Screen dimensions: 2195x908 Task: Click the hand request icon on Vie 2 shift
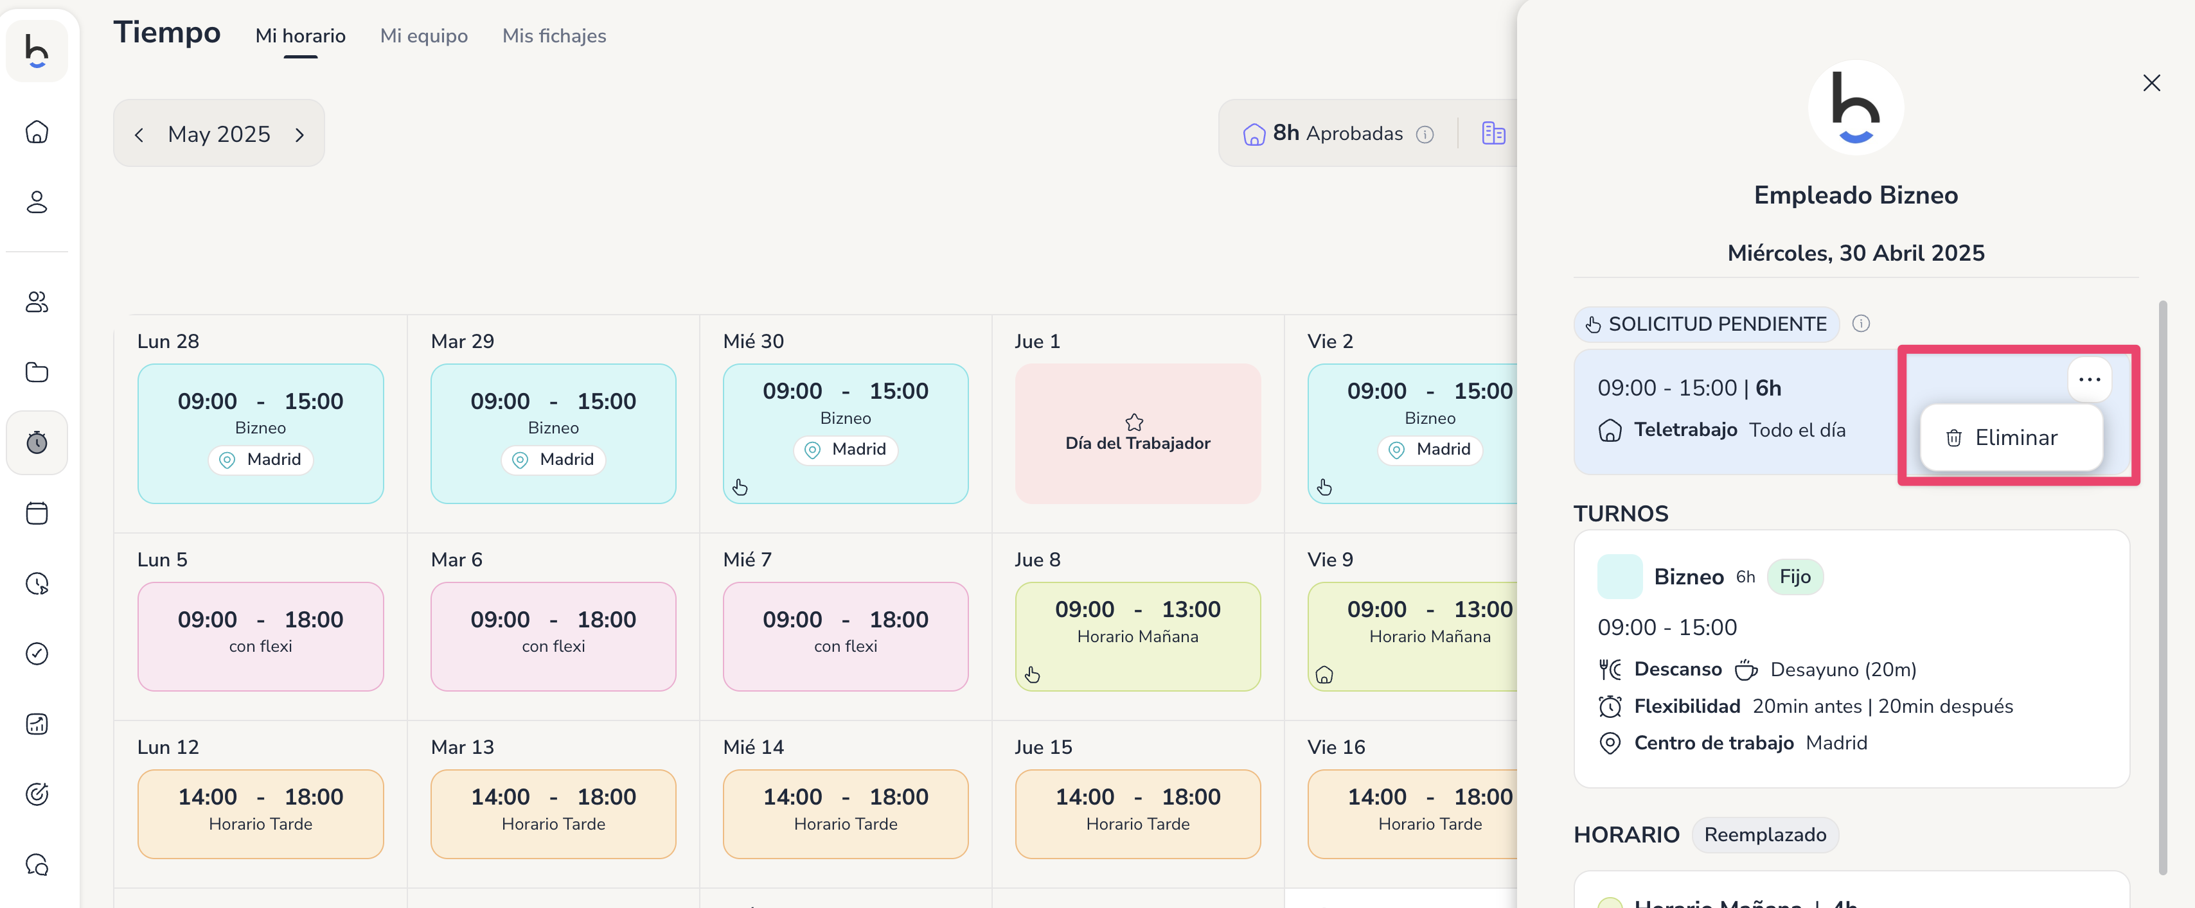tap(1324, 487)
